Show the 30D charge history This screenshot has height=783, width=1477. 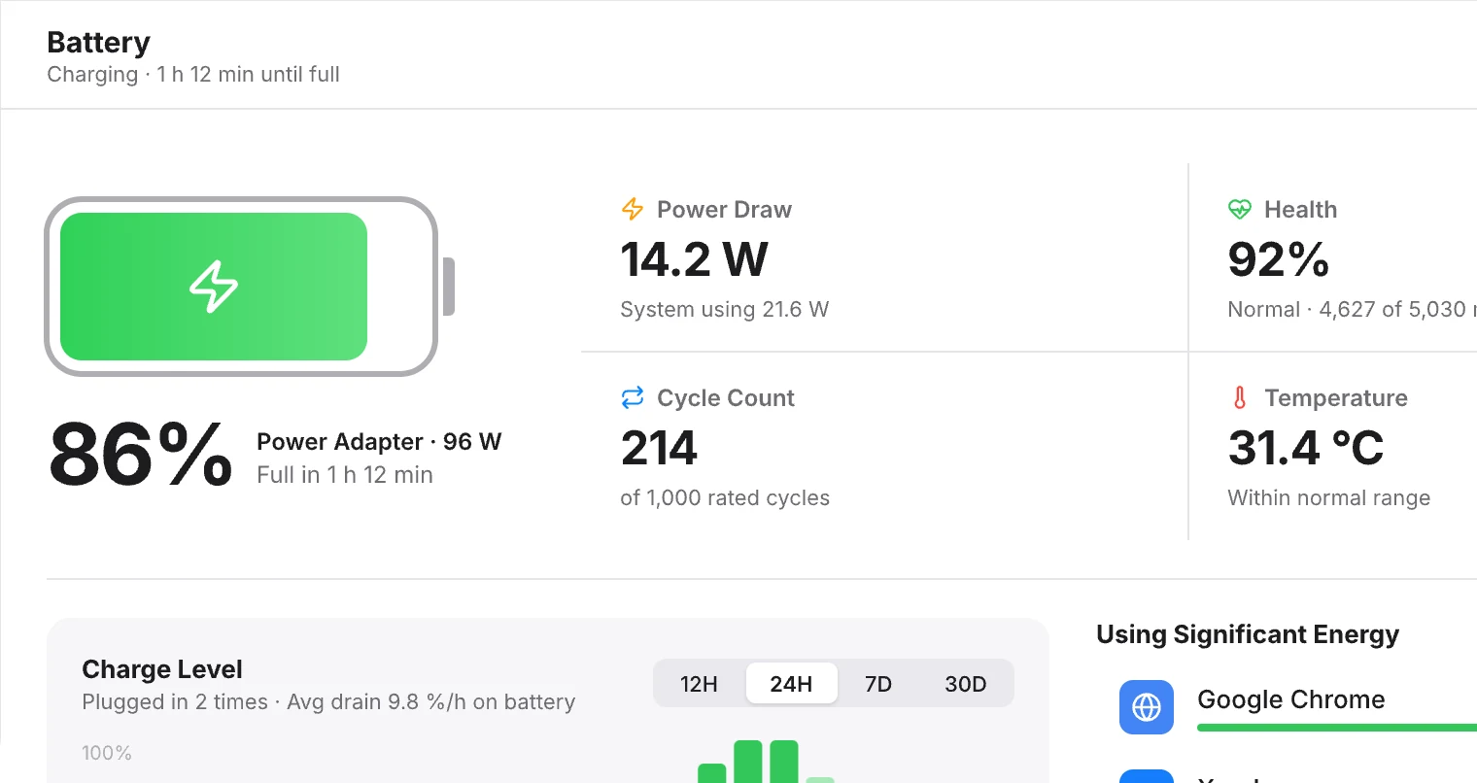click(x=965, y=684)
